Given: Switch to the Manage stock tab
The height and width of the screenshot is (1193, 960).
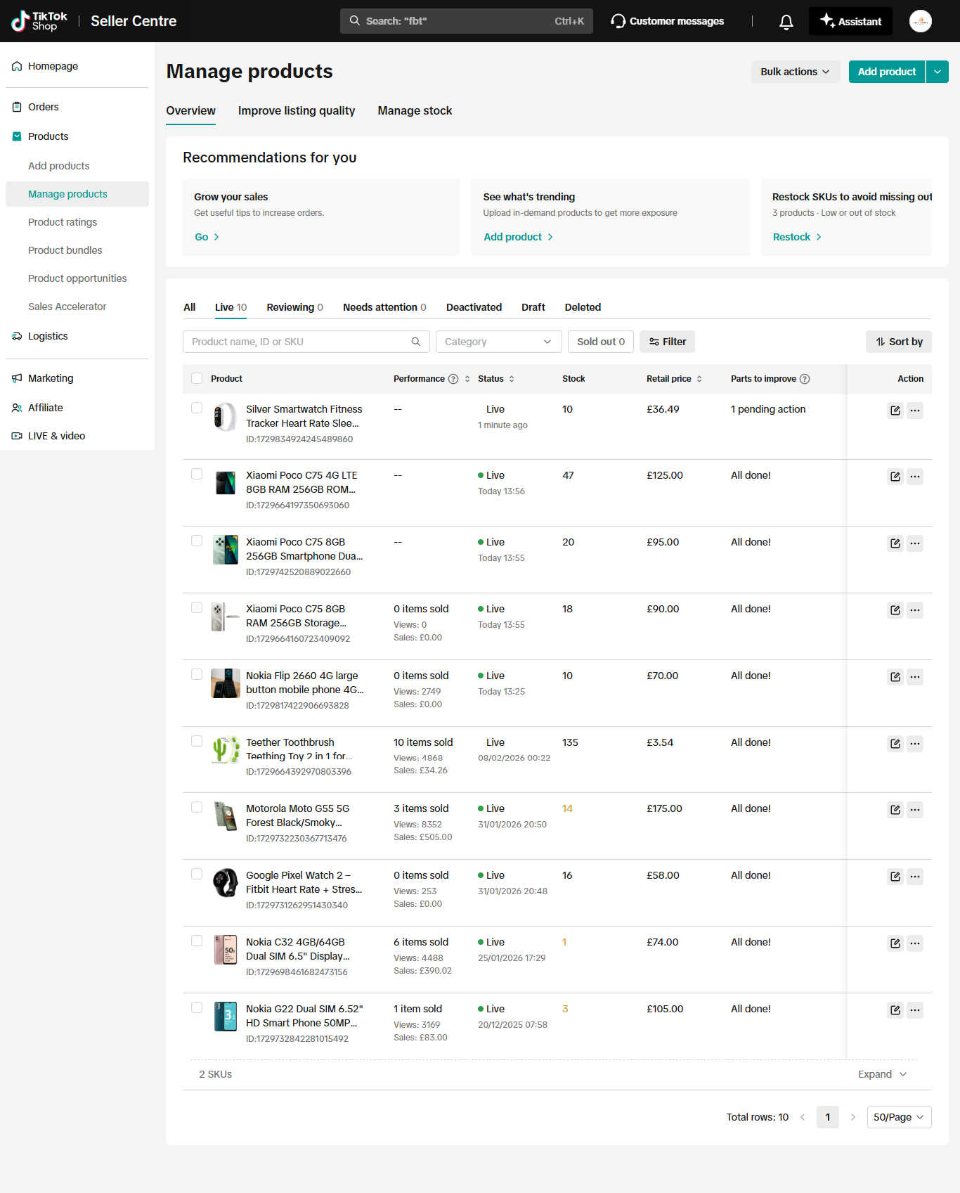Looking at the screenshot, I should (415, 110).
